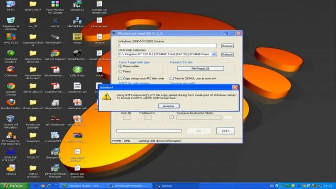Image resolution: width=336 pixels, height=189 pixels.
Task: Open Papelera de reciclaje icon
Action: (10, 24)
